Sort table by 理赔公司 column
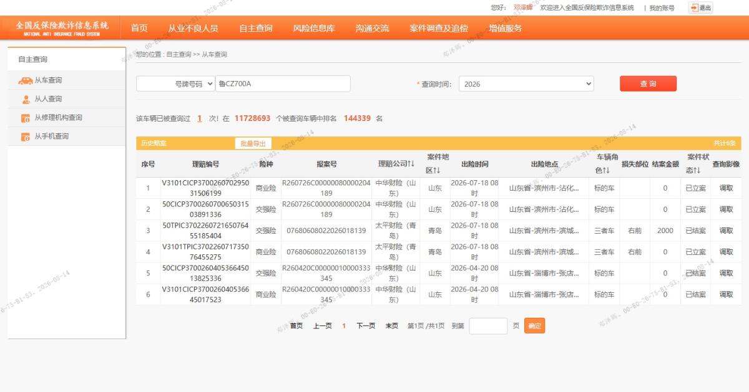This screenshot has height=392, width=749. pyautogui.click(x=396, y=164)
